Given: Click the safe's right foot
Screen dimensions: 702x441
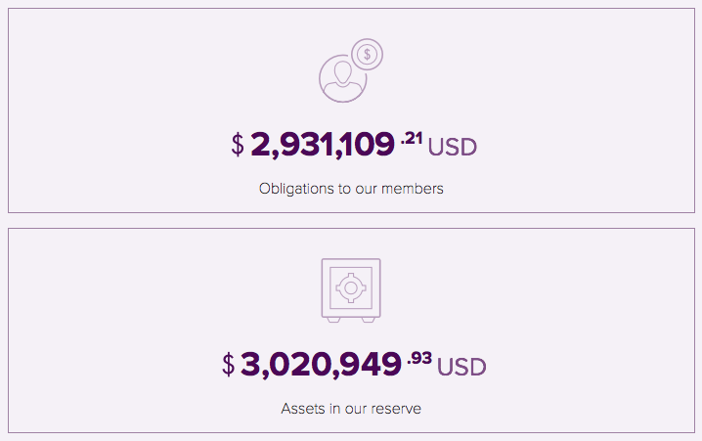Looking at the screenshot, I should click(x=368, y=320).
